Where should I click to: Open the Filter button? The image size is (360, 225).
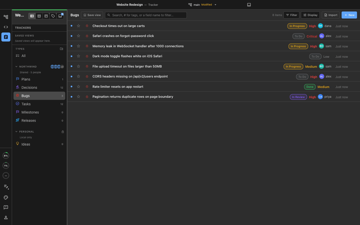[x=291, y=15]
